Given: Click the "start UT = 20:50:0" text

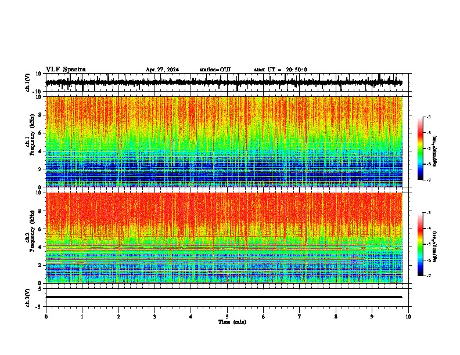Looking at the screenshot, I should coord(281,70).
